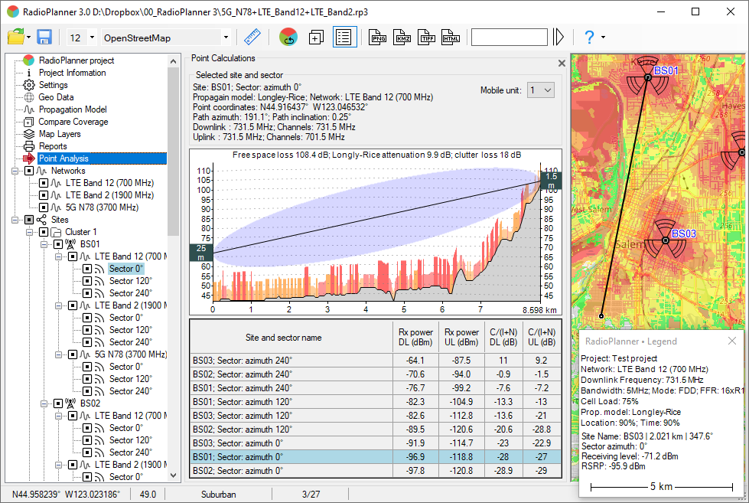Open Propagation Model in project tree

[73, 109]
